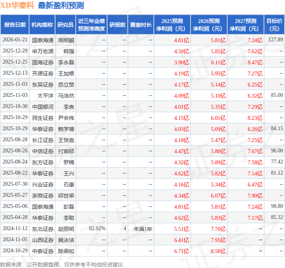Click 2025 forecast 3.90亿
This screenshot has height=268, width=285.
point(182,62)
